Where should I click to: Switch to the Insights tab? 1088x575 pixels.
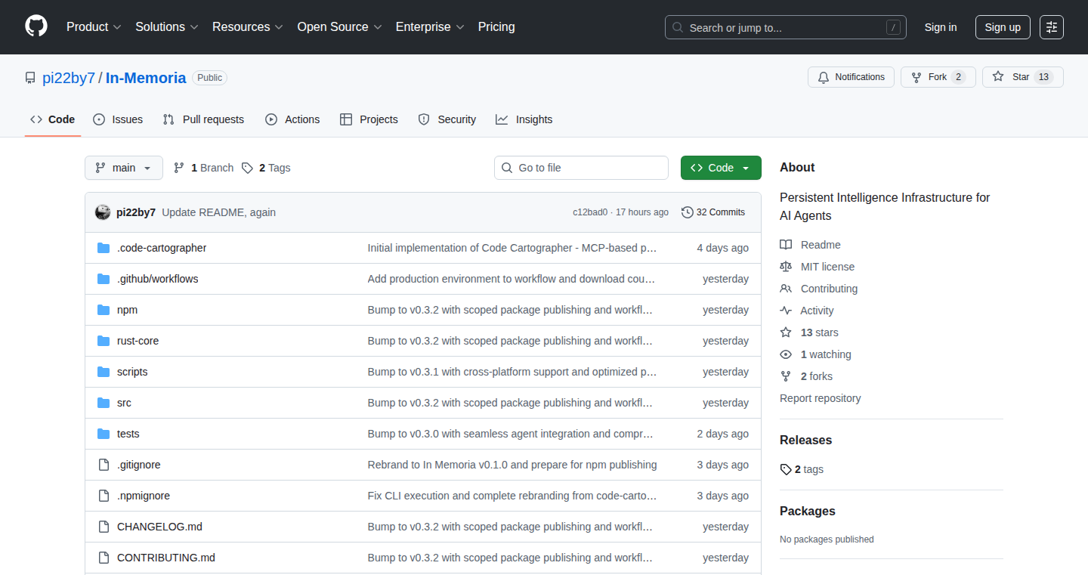tap(524, 119)
